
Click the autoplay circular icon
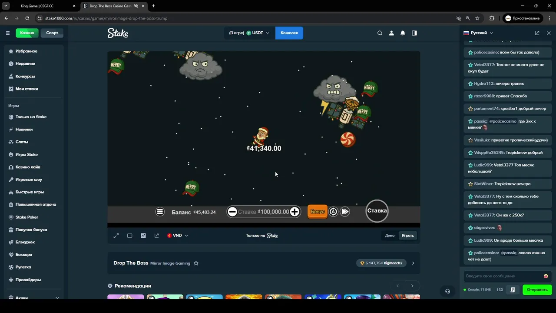(x=333, y=212)
